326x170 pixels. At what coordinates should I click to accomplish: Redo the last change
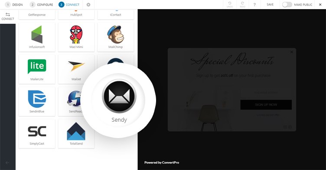point(242,5)
